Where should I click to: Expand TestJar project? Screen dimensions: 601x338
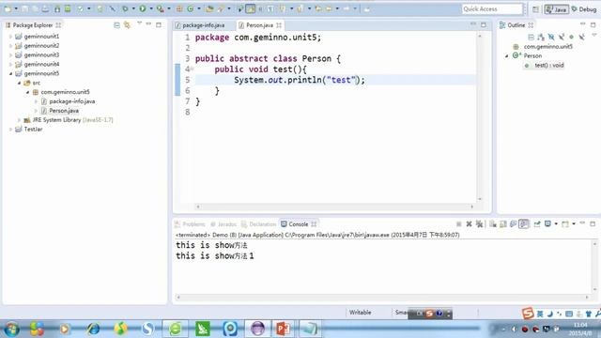click(10, 130)
